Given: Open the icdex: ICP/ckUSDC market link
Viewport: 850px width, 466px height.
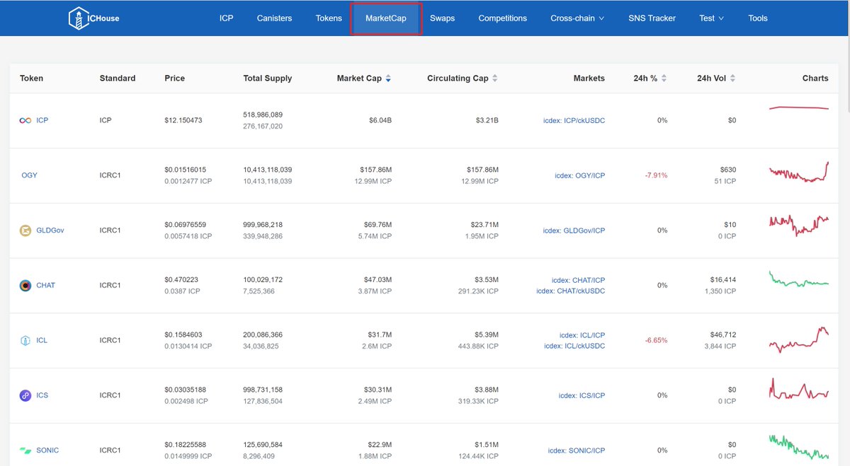Looking at the screenshot, I should pos(574,121).
